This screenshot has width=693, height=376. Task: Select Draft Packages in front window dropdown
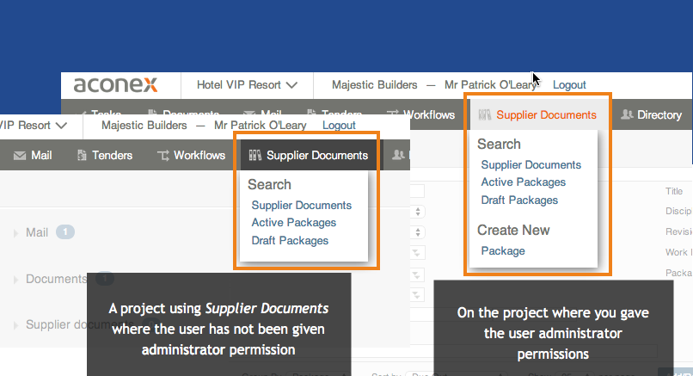(x=290, y=241)
